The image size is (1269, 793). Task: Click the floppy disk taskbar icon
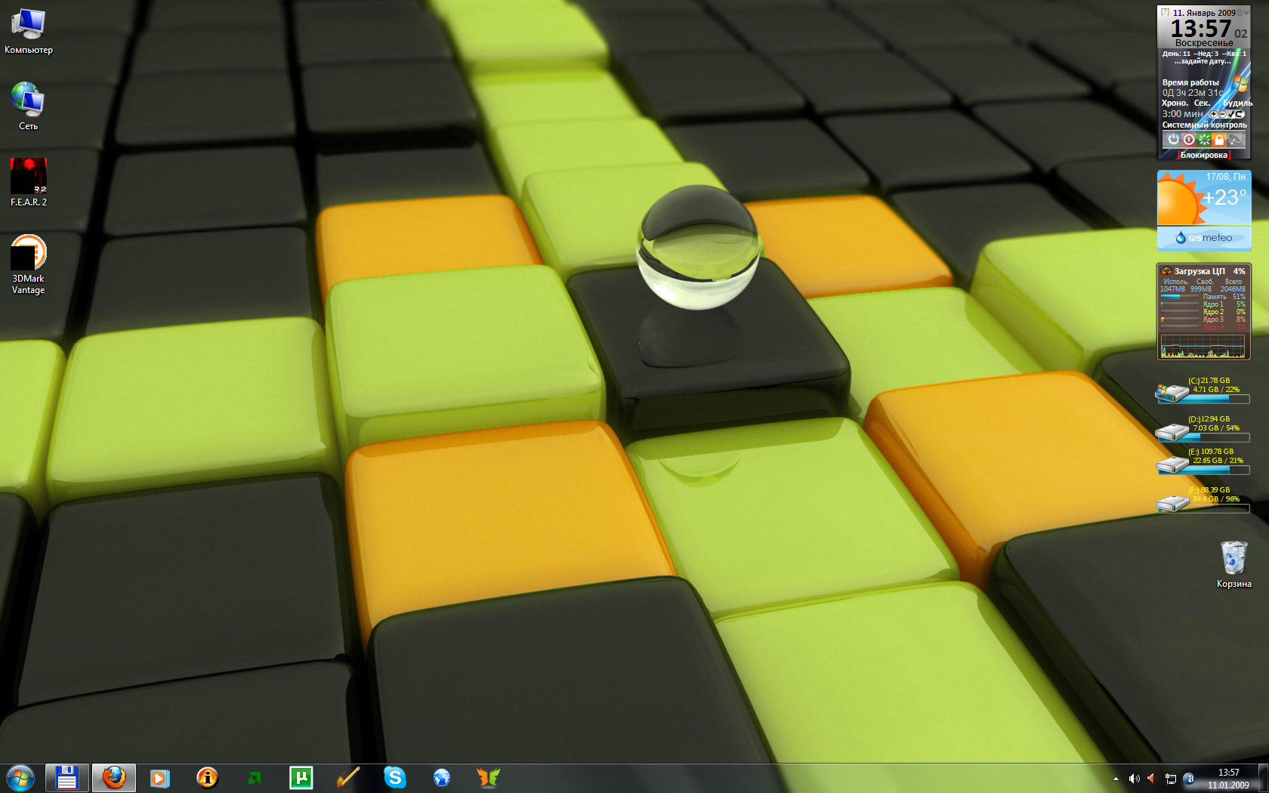[x=66, y=777]
